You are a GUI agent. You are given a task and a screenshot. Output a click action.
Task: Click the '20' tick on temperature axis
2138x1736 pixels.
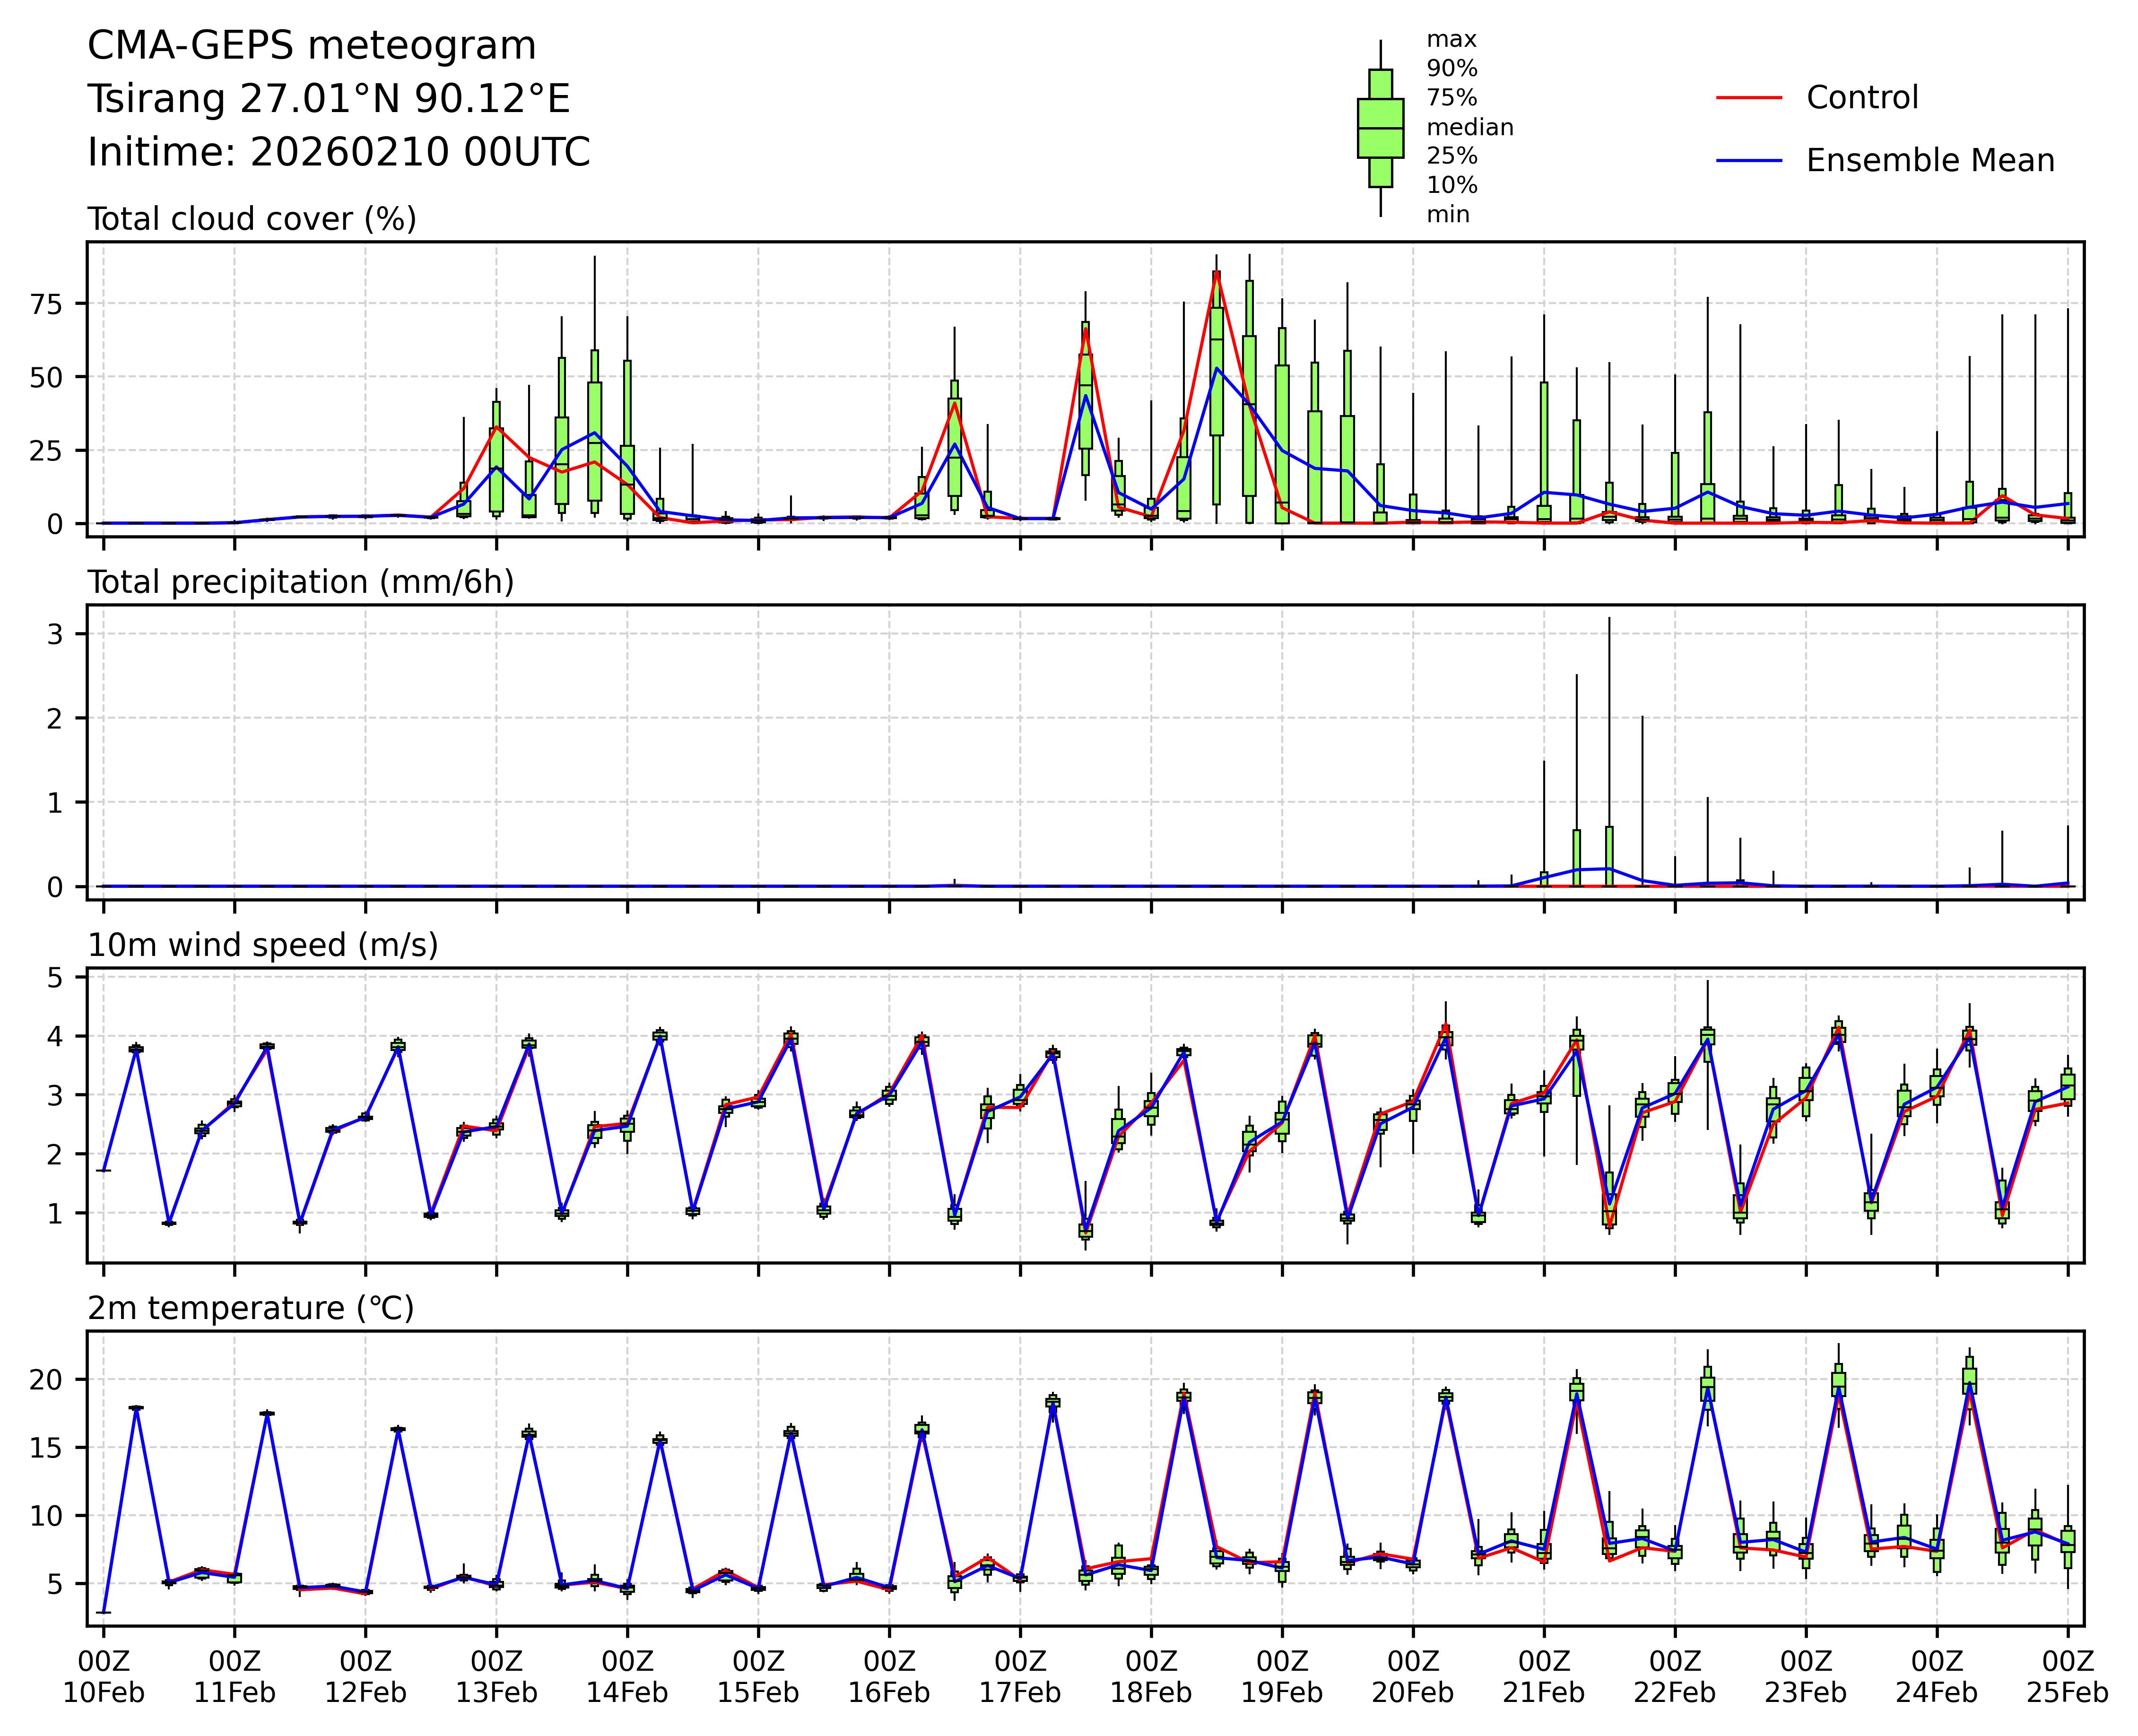46,1380
